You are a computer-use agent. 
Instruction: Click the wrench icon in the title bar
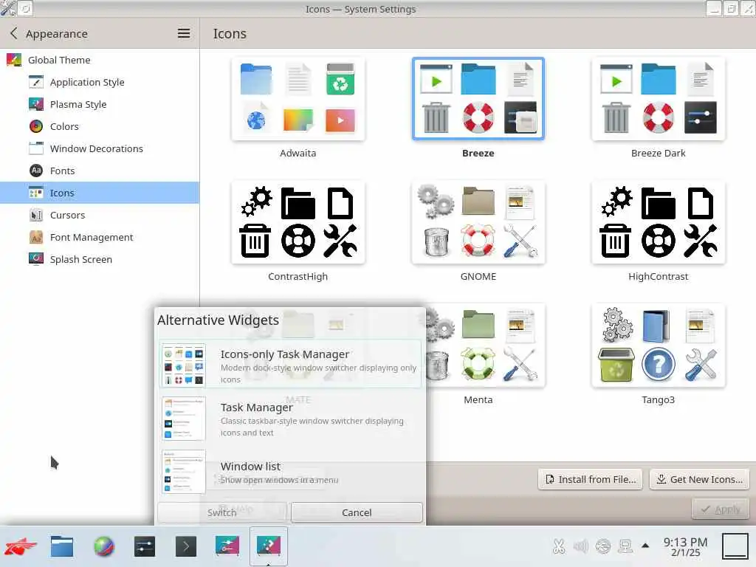[8, 8]
